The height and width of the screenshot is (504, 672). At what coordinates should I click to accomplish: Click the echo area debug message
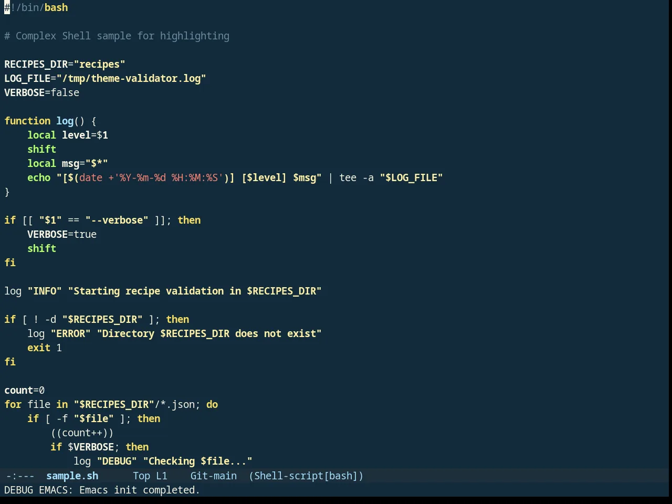[102, 490]
